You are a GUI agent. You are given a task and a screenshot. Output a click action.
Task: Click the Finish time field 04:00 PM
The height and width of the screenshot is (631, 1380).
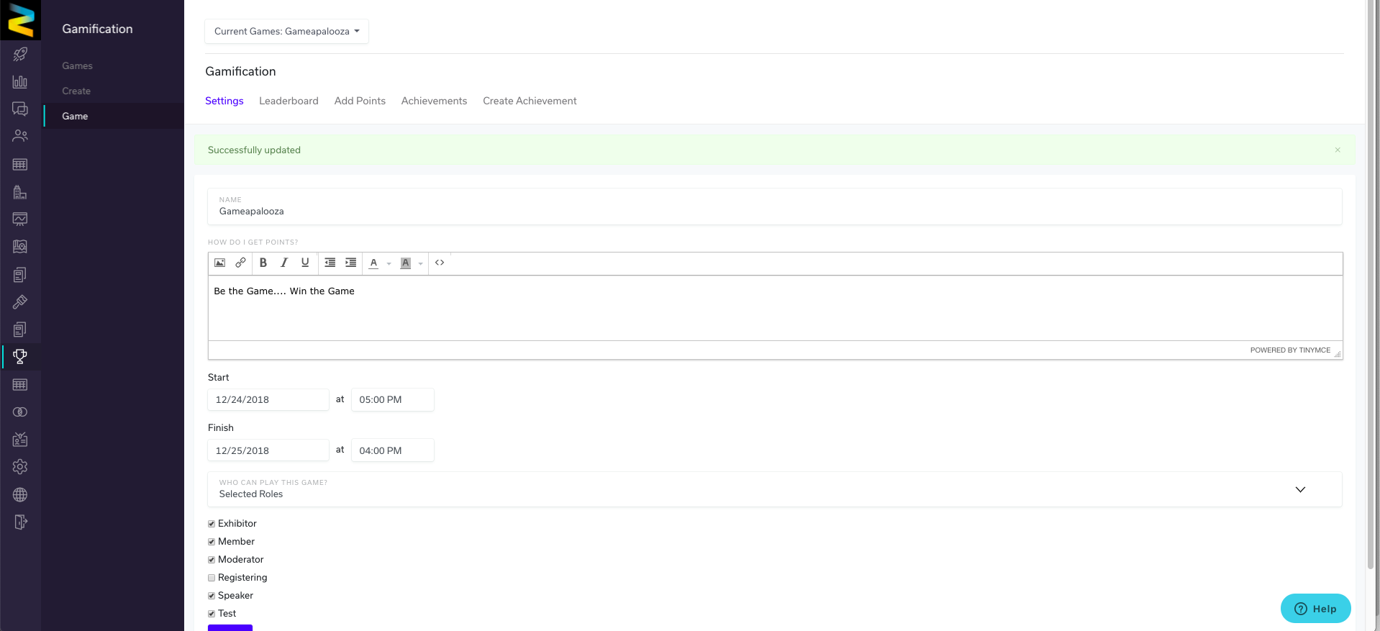[x=393, y=450]
